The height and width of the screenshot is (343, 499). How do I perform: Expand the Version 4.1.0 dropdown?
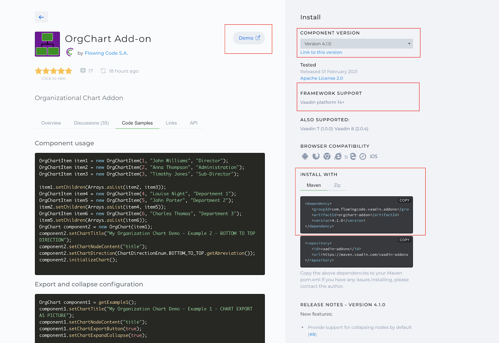pyautogui.click(x=356, y=44)
